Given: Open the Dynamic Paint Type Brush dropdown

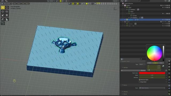Looking at the screenshot, I should pos(142,64).
